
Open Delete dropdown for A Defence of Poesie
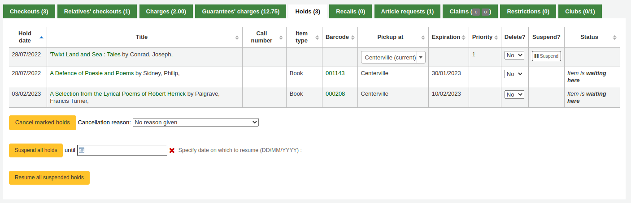pos(514,74)
